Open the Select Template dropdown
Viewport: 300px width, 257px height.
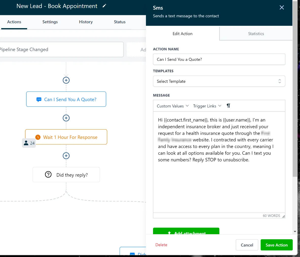[x=219, y=81]
